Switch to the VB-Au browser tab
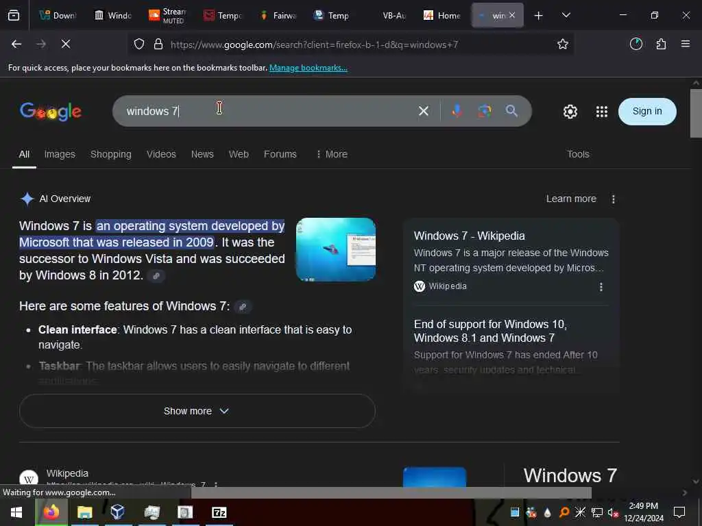 point(389,16)
